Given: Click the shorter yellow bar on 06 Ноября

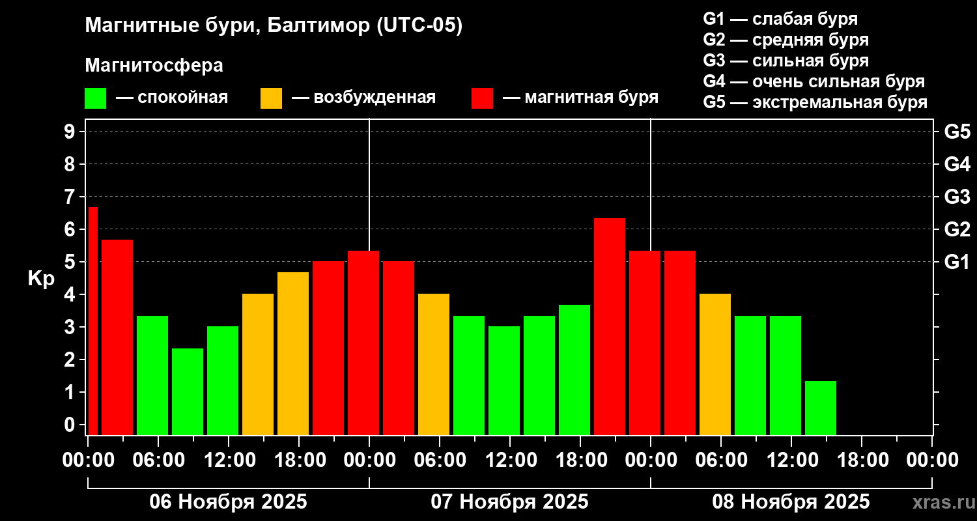Looking at the screenshot, I should [x=258, y=364].
